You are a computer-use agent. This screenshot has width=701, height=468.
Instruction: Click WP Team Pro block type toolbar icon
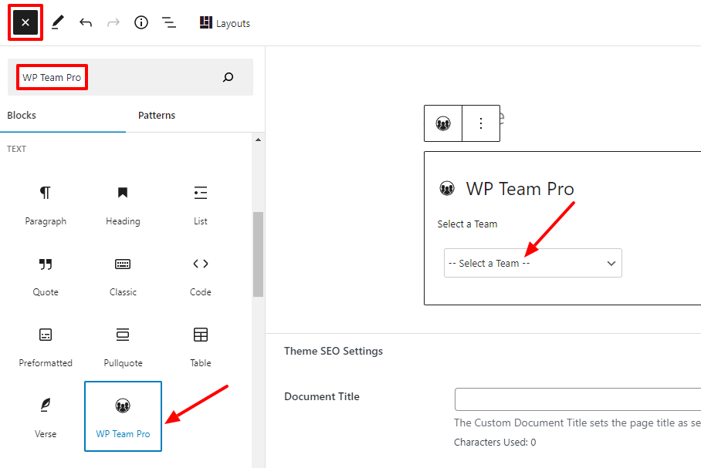point(443,123)
